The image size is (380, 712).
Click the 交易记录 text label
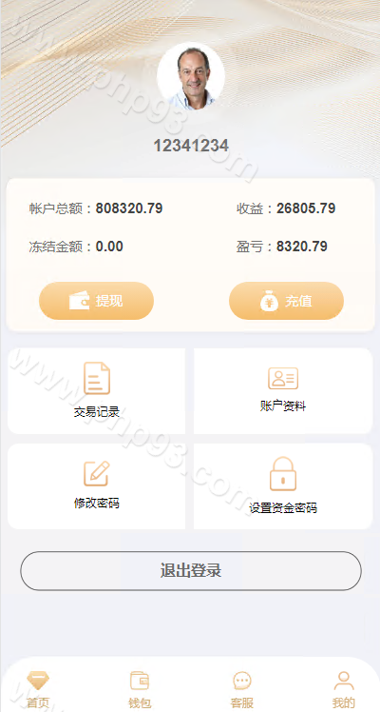[97, 412]
